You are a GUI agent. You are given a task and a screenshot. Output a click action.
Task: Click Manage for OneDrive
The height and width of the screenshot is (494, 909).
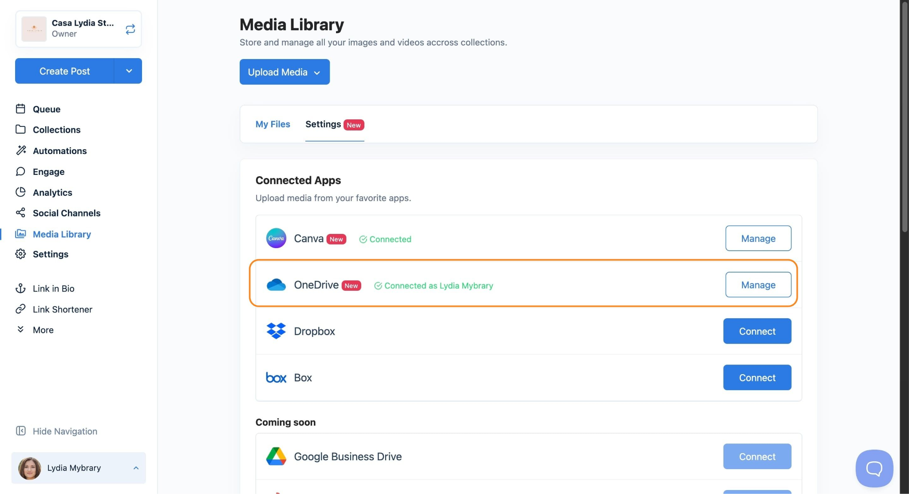tap(758, 285)
